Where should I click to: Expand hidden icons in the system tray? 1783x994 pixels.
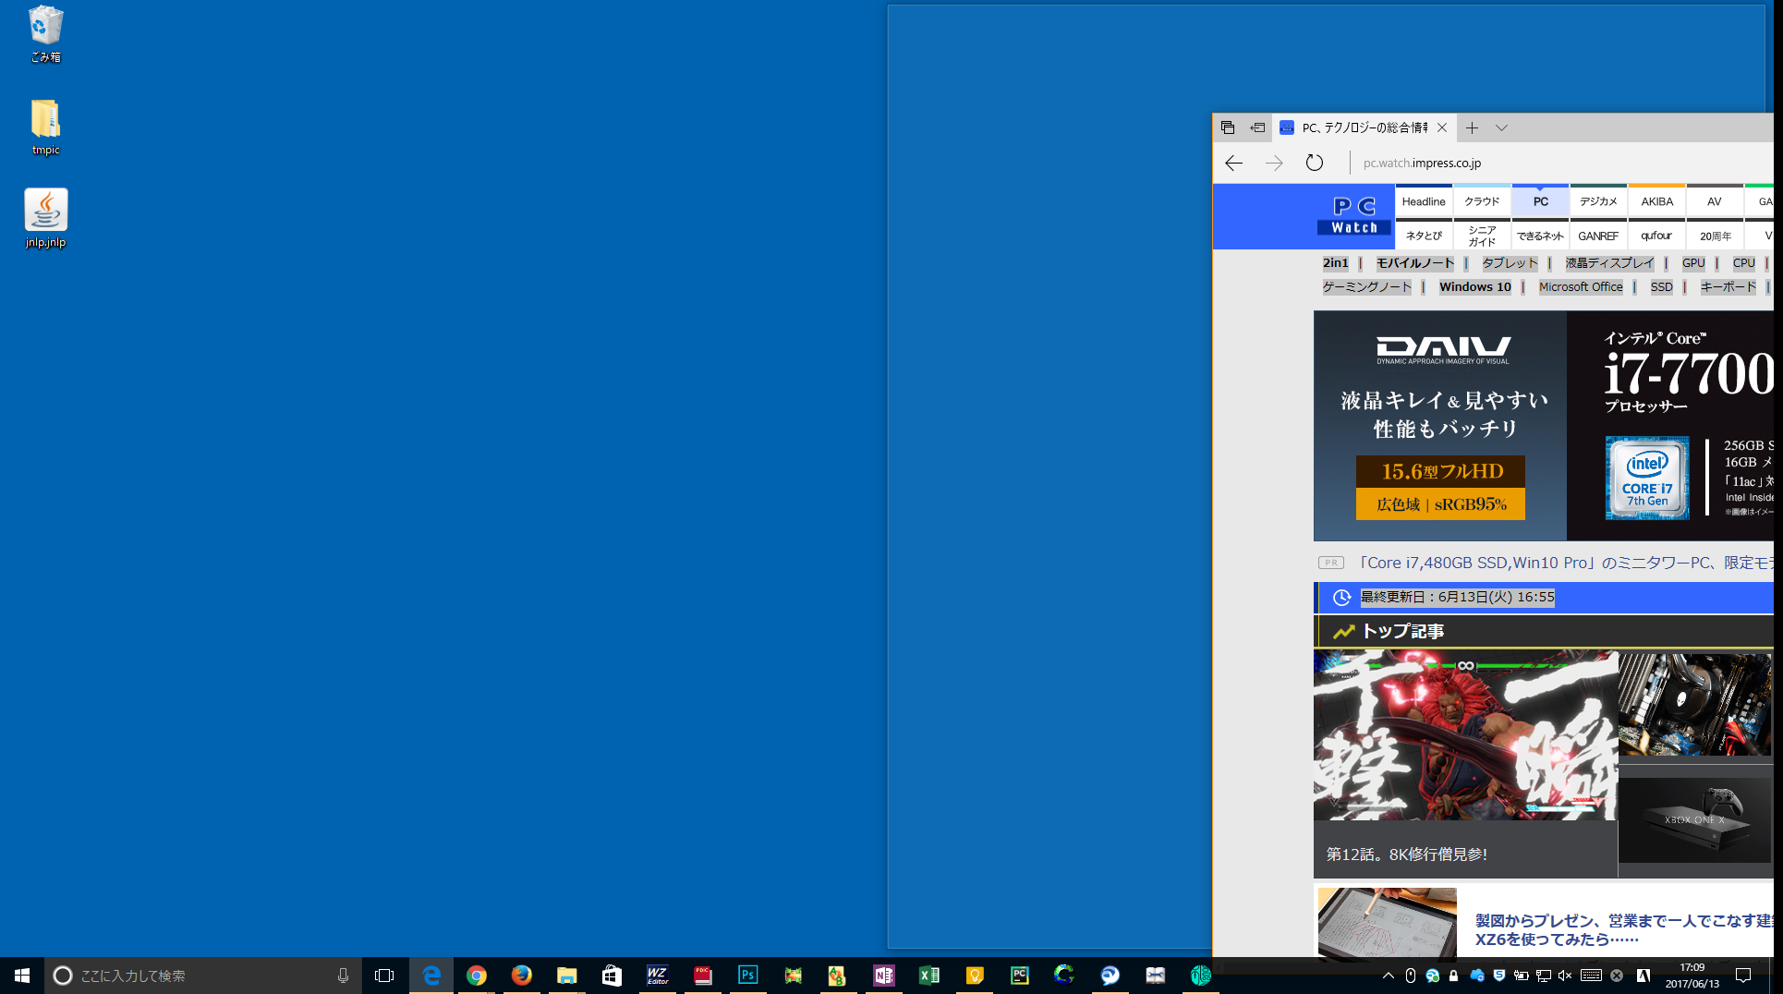(x=1388, y=975)
